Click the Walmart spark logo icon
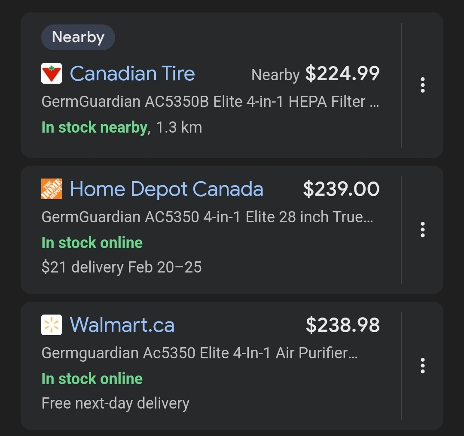 [52, 325]
